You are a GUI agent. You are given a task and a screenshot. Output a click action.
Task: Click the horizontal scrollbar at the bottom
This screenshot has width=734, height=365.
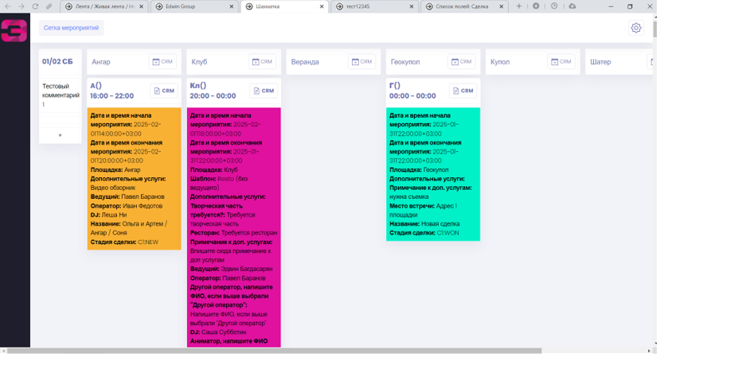274,351
